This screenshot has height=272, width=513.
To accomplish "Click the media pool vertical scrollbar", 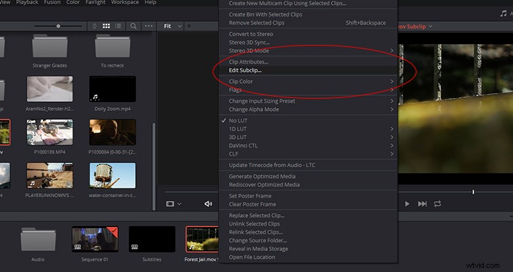I will pos(154,167).
